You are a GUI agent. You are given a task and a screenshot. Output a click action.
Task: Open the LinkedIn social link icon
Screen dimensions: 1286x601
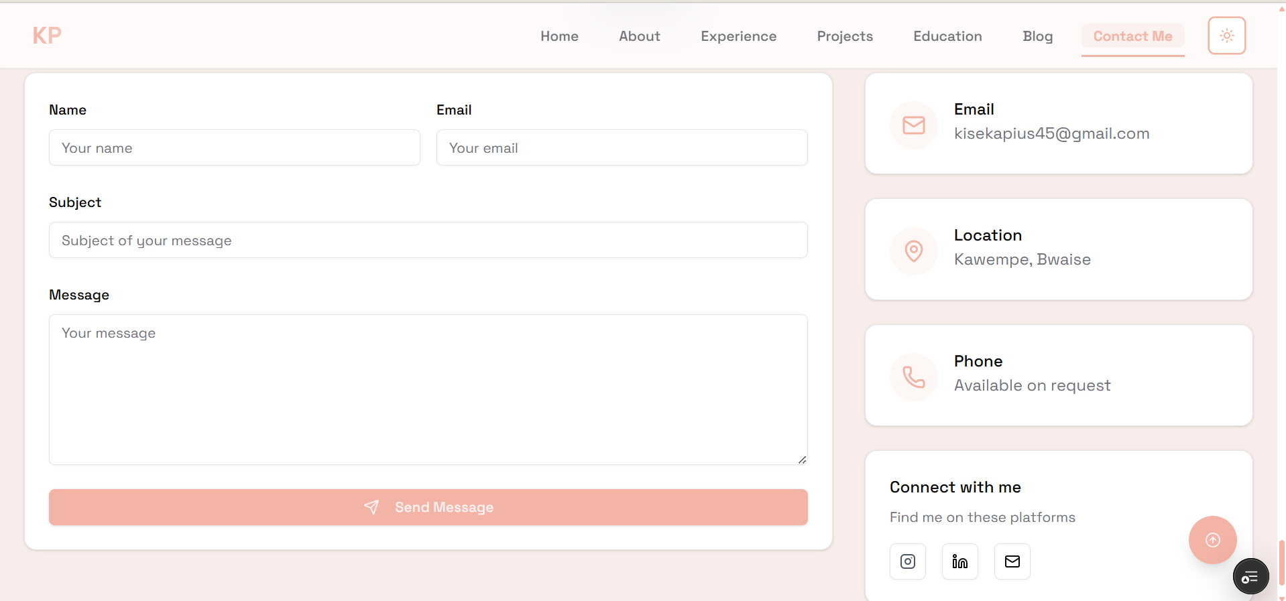[959, 561]
